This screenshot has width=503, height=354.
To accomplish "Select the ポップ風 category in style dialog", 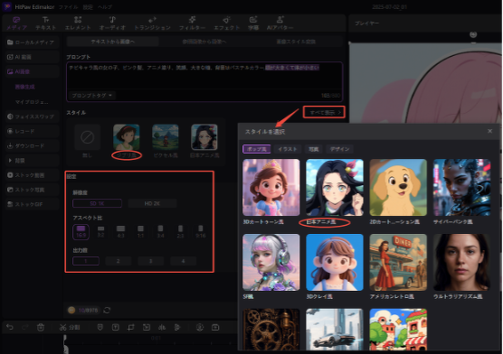I will 257,149.
